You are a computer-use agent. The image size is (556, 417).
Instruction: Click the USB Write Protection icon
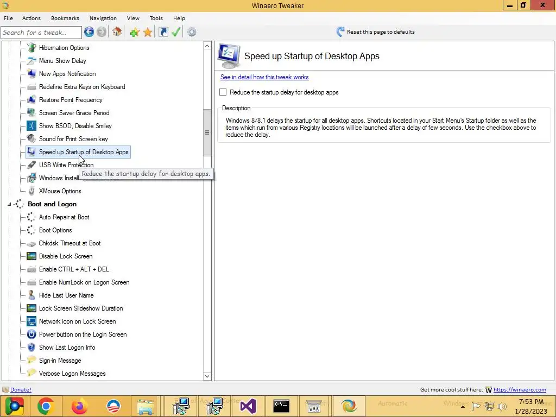pos(31,165)
